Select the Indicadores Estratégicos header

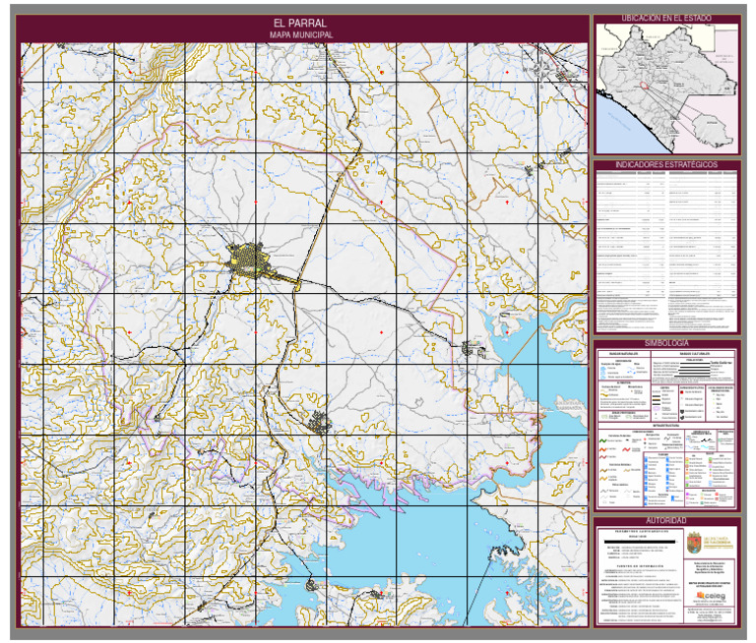click(665, 164)
